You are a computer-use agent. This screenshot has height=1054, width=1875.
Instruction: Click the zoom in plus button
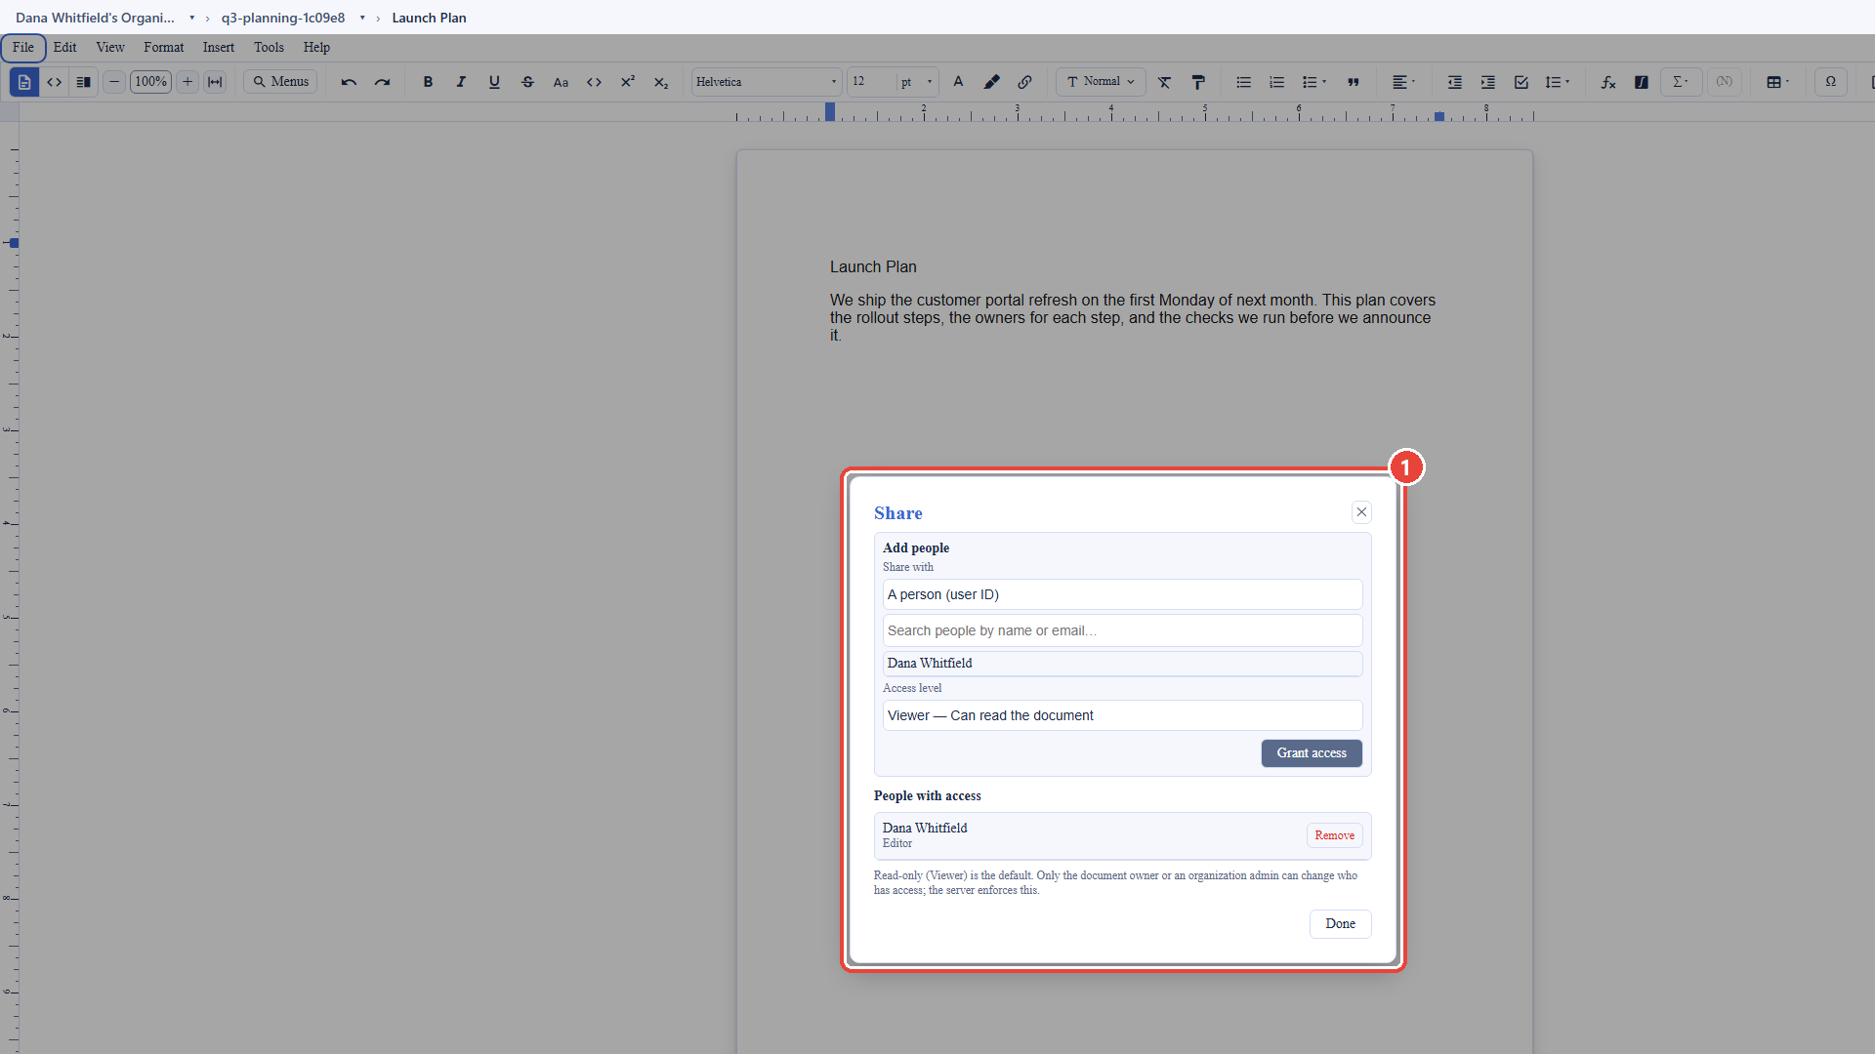[187, 82]
